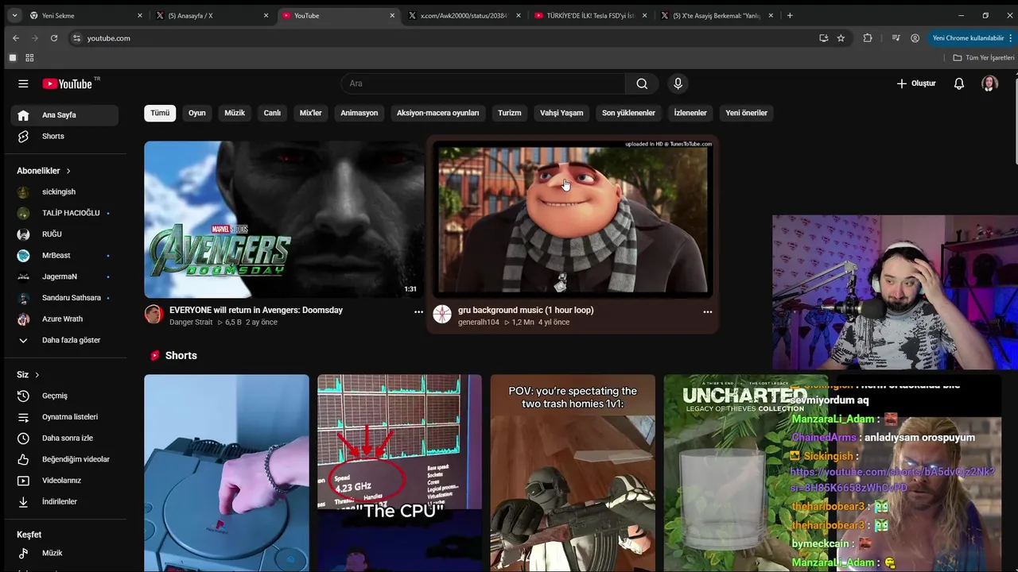Open Sandaru Sathsara channel subscription
This screenshot has width=1018, height=572.
point(64,298)
